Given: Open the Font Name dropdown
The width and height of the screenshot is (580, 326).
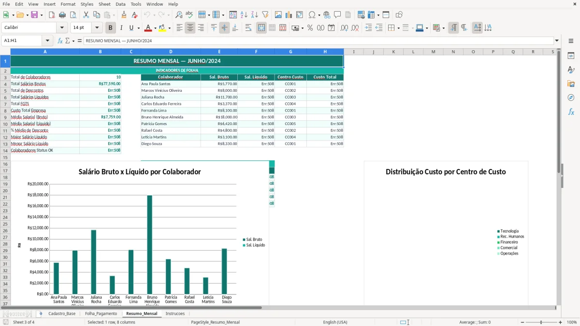Looking at the screenshot, I should [x=61, y=28].
